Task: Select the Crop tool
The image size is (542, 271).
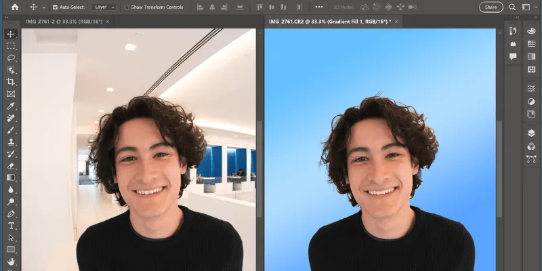Action: point(11,82)
